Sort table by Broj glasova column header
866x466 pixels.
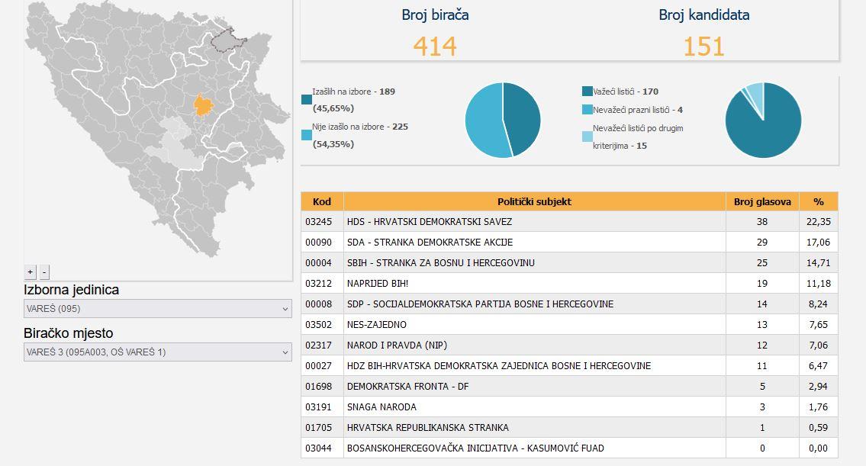762,201
